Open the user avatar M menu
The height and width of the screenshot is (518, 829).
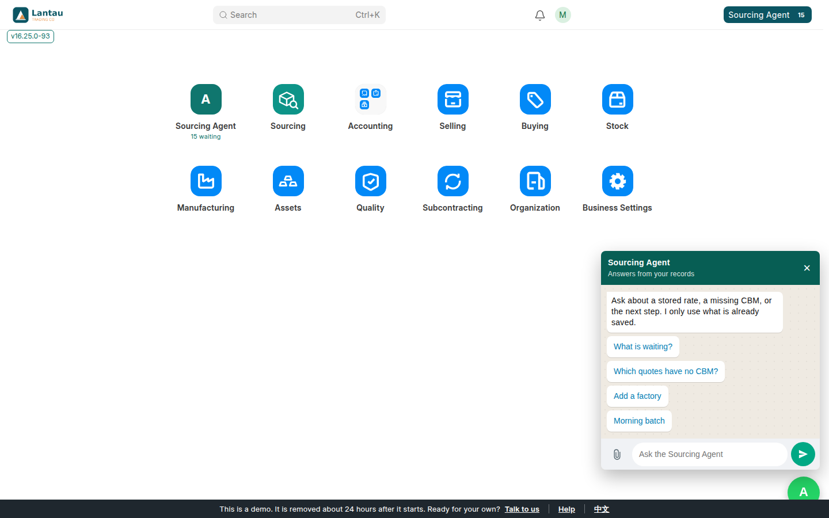pos(562,15)
